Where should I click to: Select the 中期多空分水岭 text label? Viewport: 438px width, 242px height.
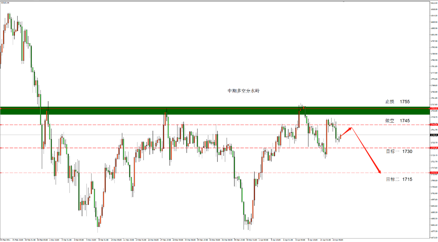click(x=244, y=91)
